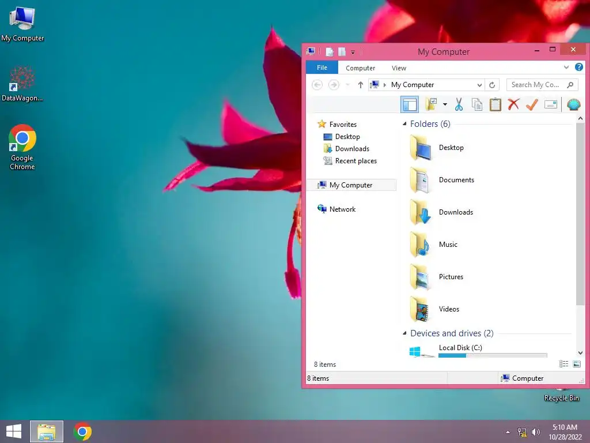Click the Cut scissors icon

point(459,104)
